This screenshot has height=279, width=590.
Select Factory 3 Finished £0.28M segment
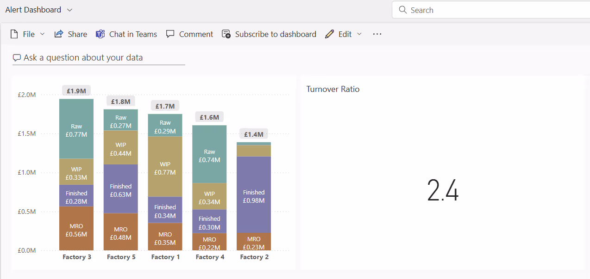pyautogui.click(x=76, y=196)
